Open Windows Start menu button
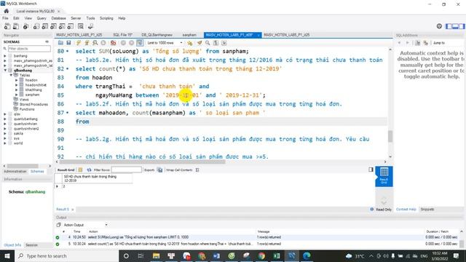 (7, 255)
